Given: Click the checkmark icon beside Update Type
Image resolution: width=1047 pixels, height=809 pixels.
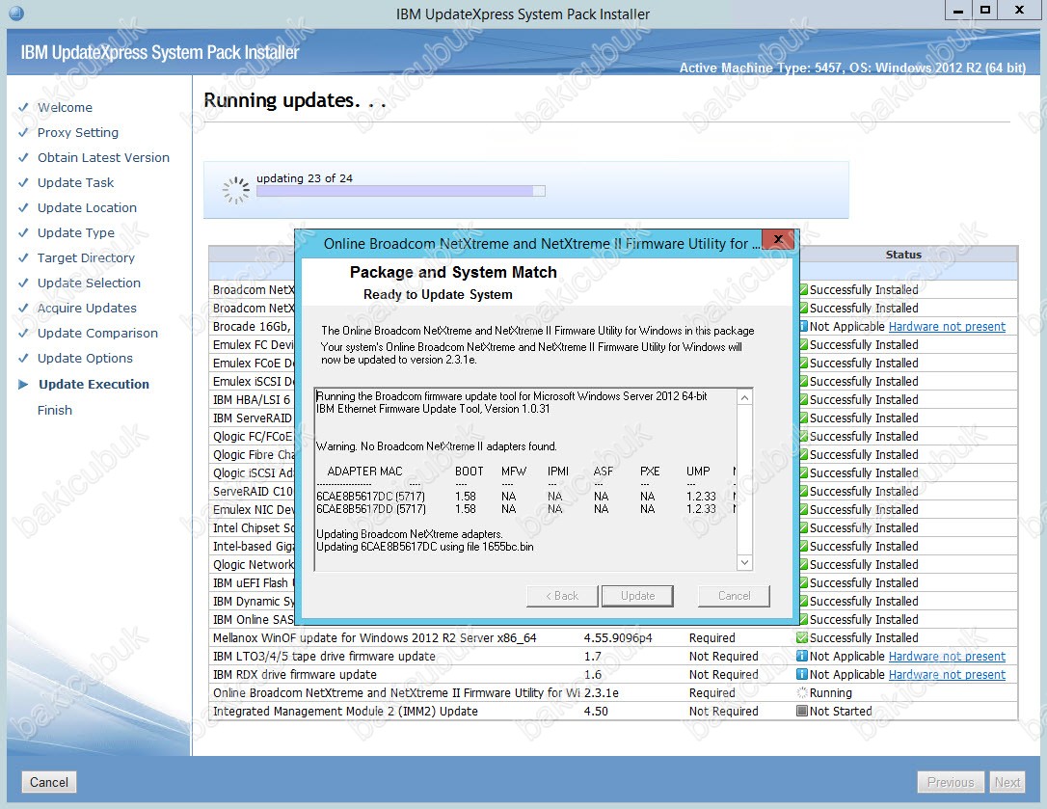Looking at the screenshot, I should coord(23,232).
